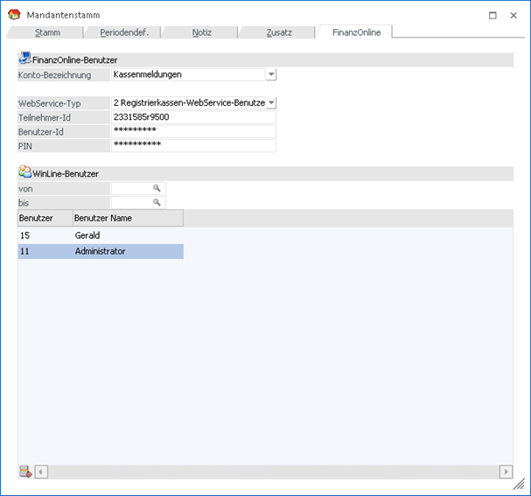The width and height of the screenshot is (531, 496).
Task: Click the delete row icon below the table
Action: tap(25, 472)
